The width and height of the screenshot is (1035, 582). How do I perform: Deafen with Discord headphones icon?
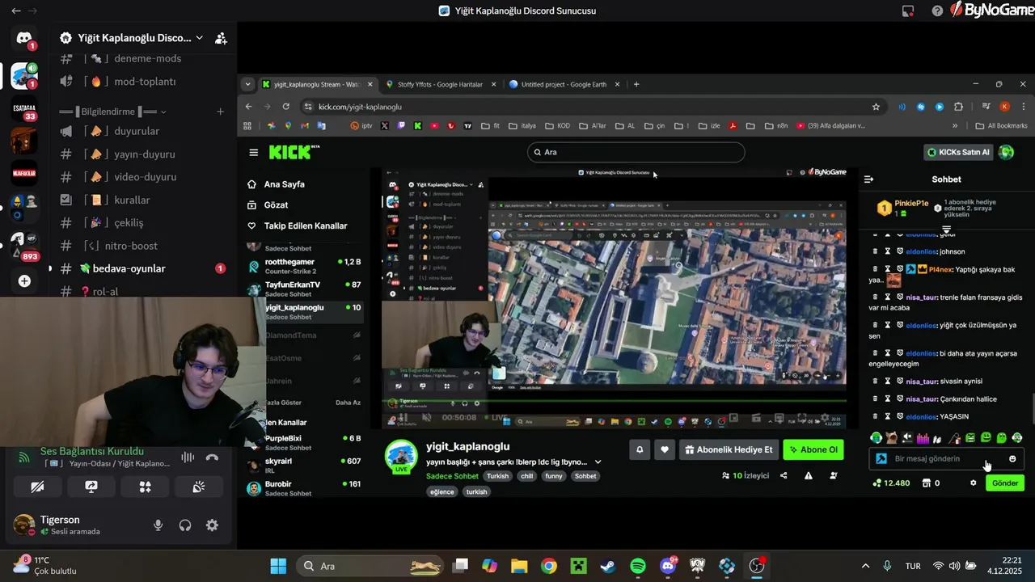click(185, 525)
